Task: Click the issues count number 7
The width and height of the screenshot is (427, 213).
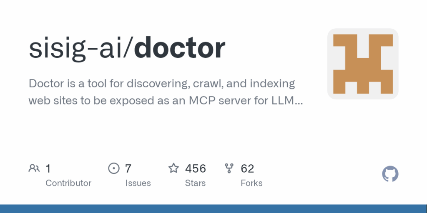Action: pos(128,169)
